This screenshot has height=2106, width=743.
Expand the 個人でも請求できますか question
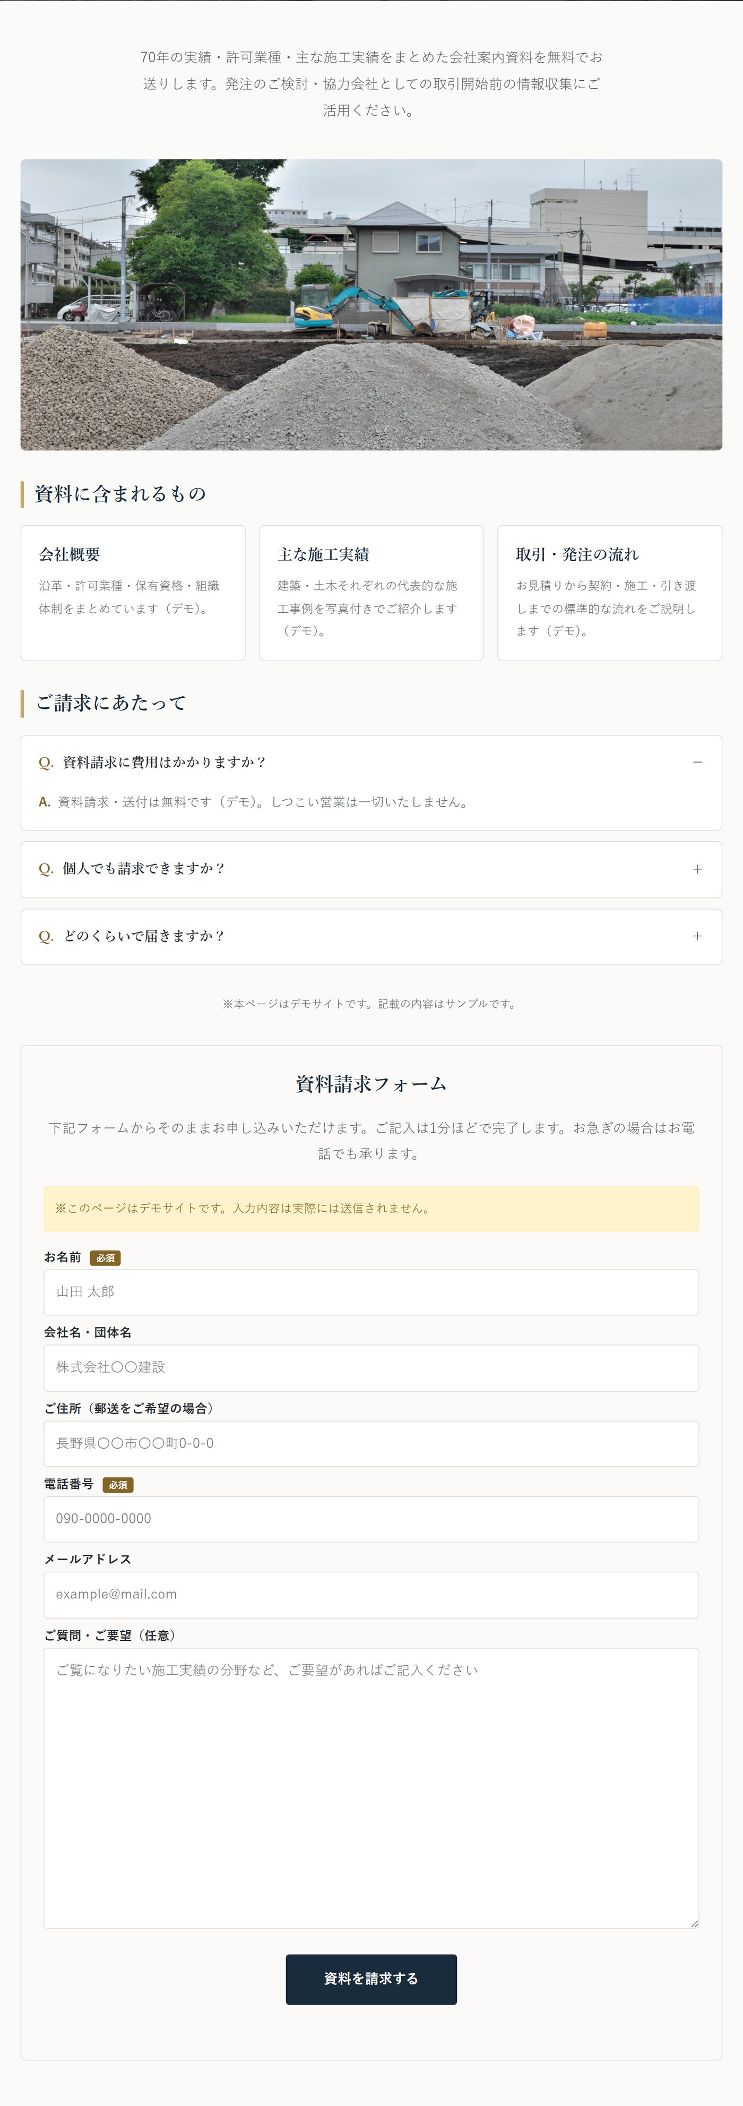click(x=371, y=869)
